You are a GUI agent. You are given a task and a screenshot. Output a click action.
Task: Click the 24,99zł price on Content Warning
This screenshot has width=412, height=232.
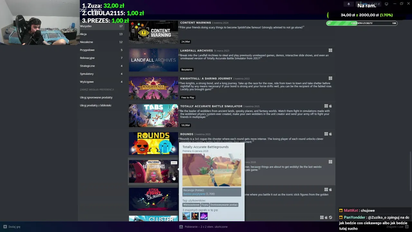click(x=185, y=42)
